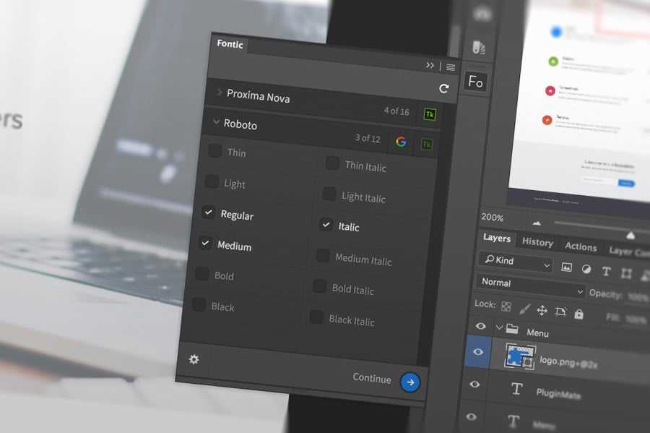
Task: Switch to the History tab
Action: coord(537,243)
